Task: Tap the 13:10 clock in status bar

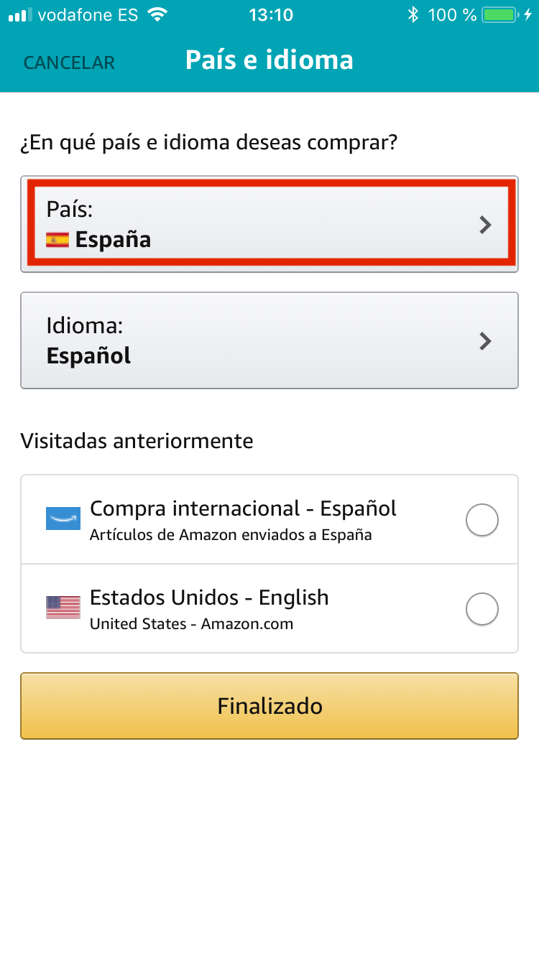Action: coord(269,15)
